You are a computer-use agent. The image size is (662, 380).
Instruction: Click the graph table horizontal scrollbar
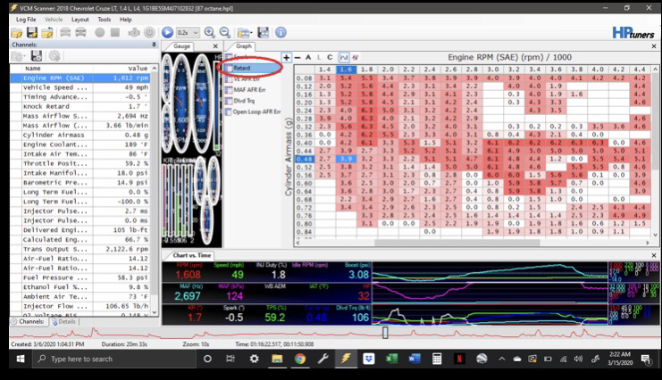point(457,243)
